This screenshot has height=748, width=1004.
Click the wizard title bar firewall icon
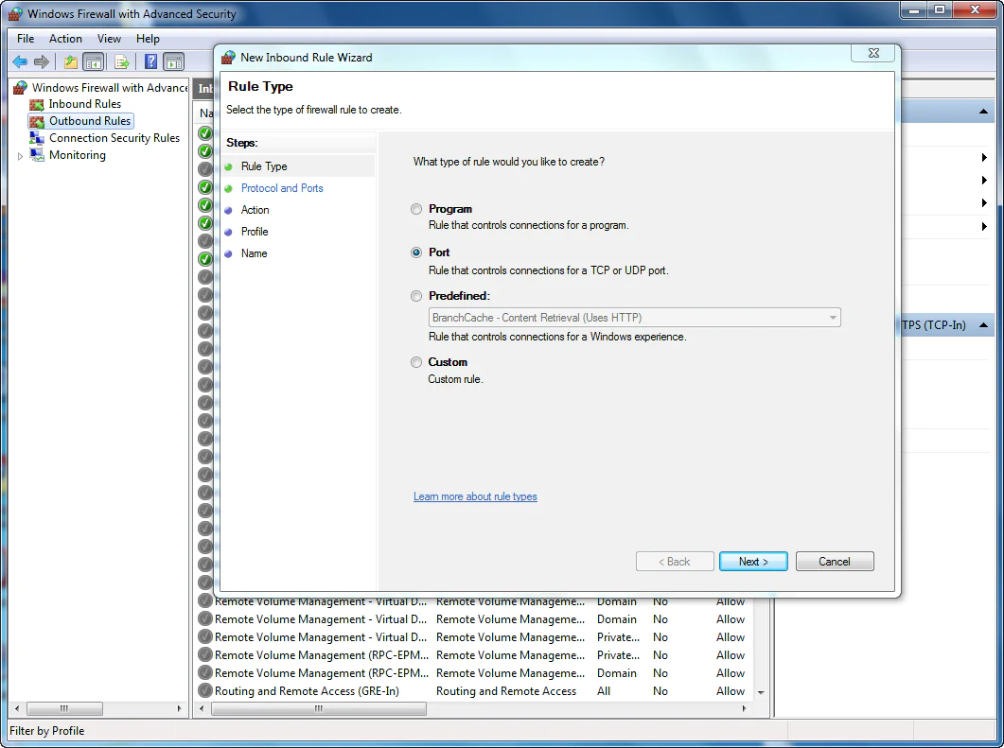tap(228, 58)
